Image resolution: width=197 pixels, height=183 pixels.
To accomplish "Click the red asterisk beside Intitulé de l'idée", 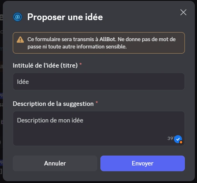I will tap(81, 65).
